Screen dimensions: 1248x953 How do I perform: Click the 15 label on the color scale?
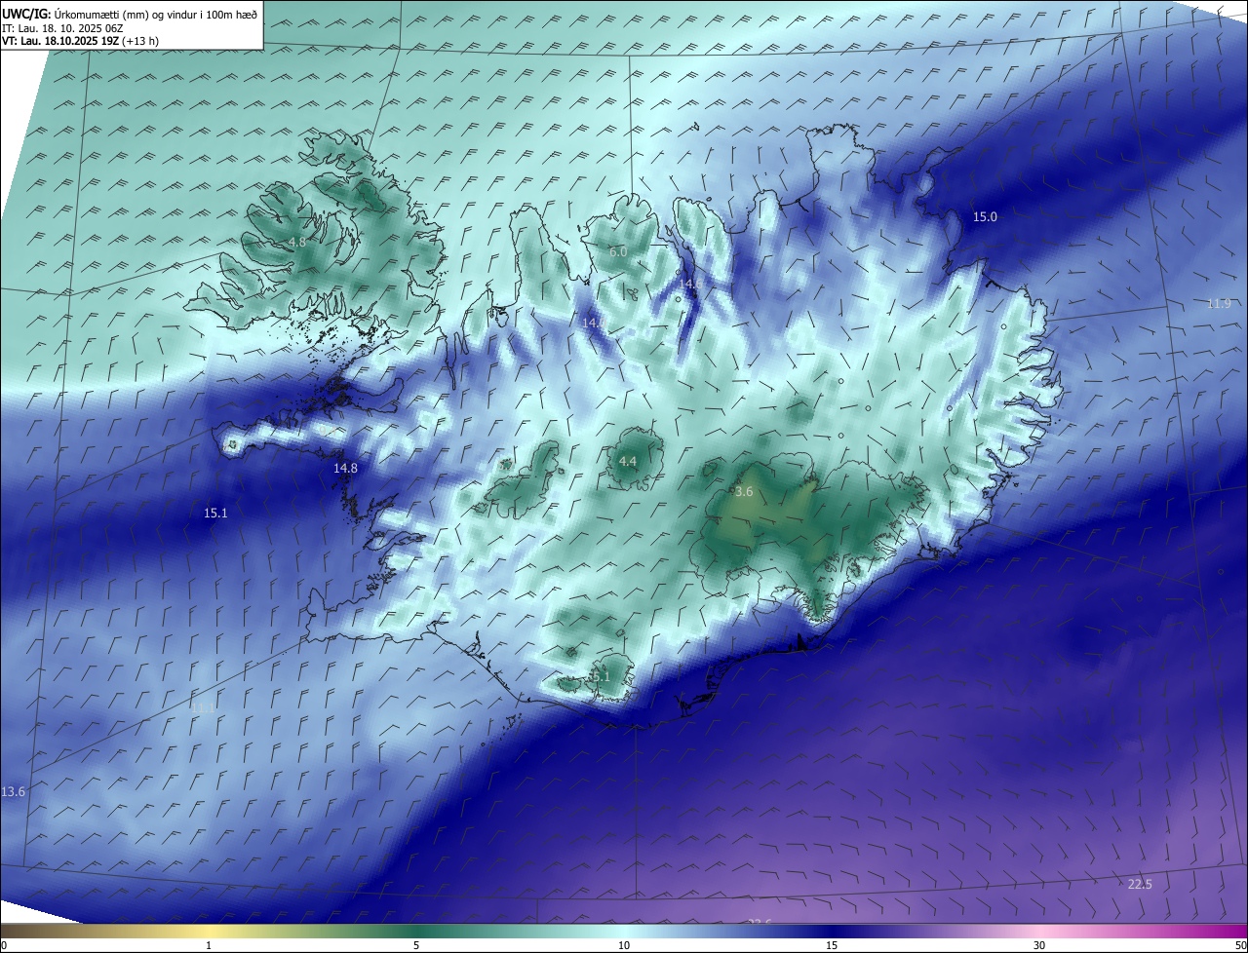click(832, 945)
